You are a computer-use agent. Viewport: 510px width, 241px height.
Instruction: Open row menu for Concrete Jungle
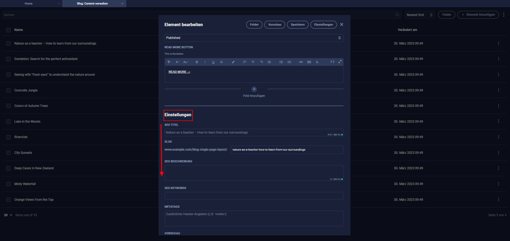(499, 90)
